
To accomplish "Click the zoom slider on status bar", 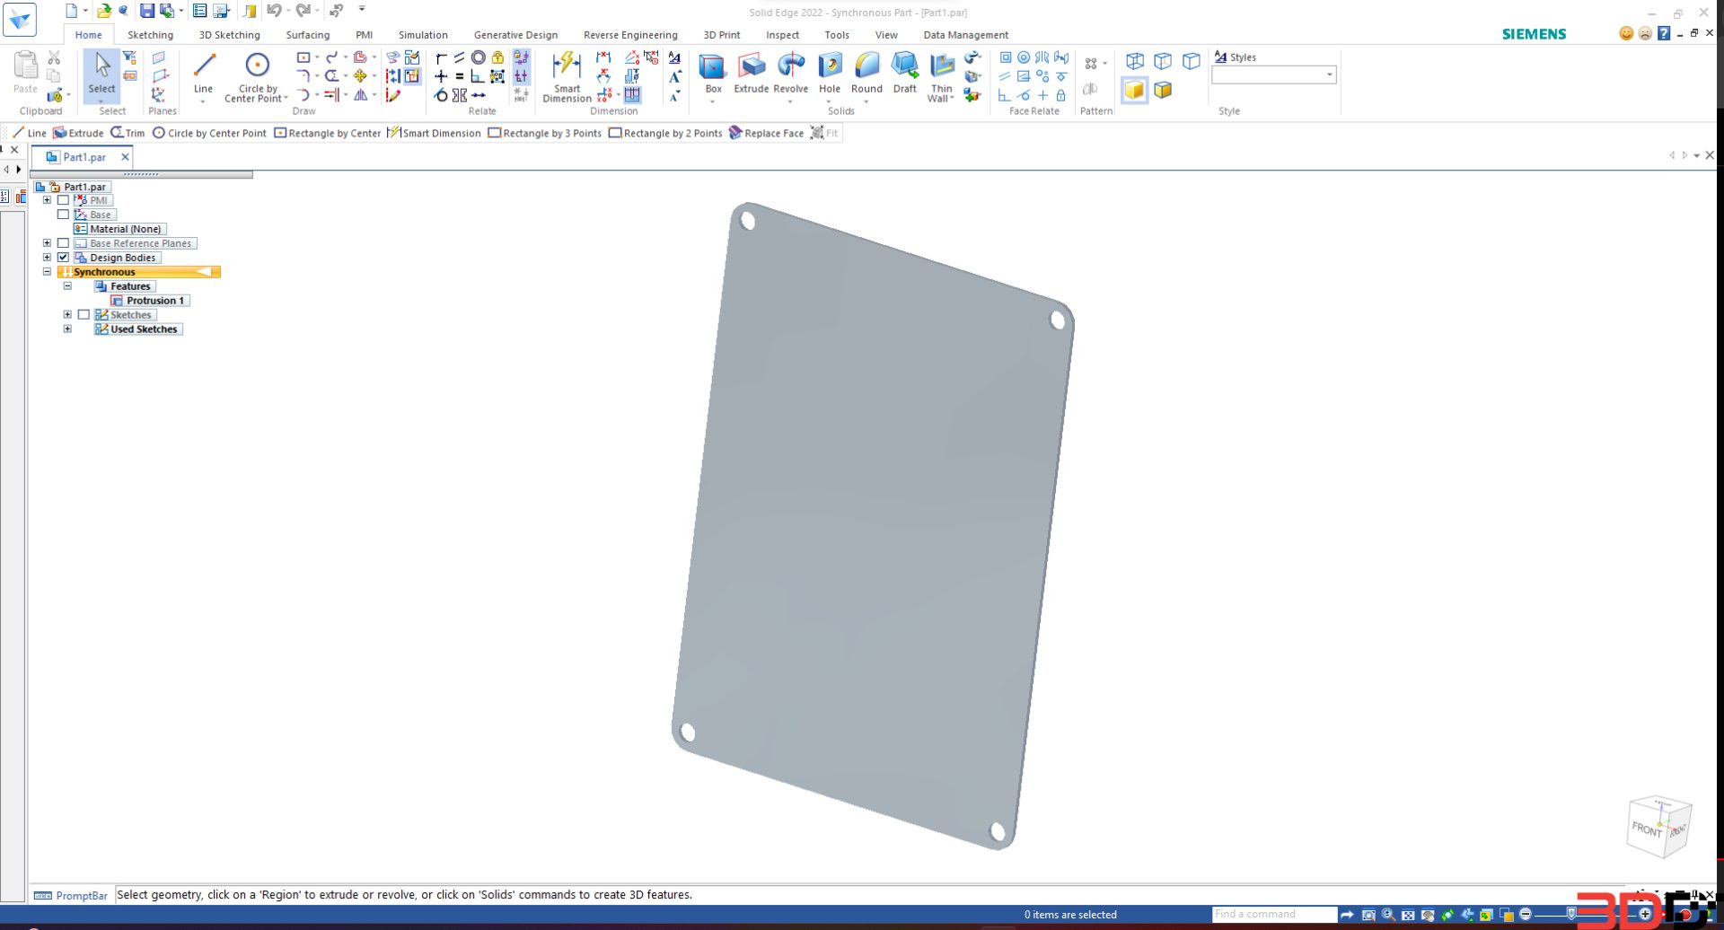I will click(x=1570, y=914).
